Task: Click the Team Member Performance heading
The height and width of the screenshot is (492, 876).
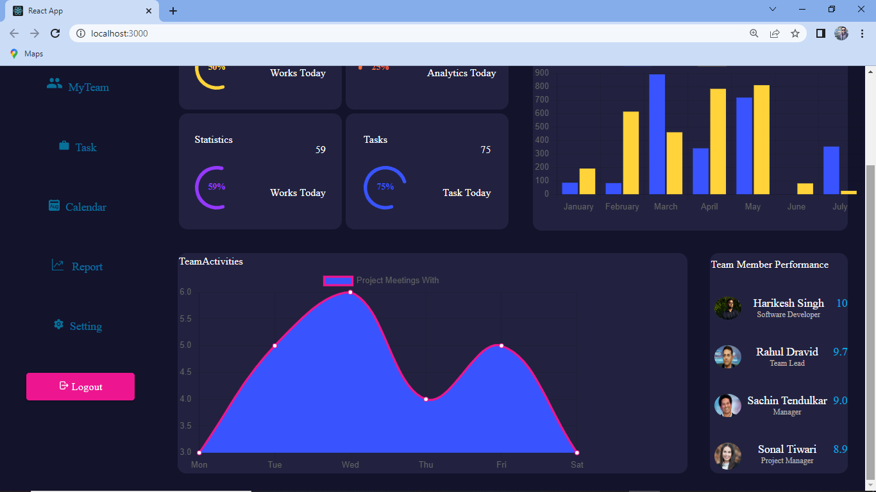Action: pos(770,265)
